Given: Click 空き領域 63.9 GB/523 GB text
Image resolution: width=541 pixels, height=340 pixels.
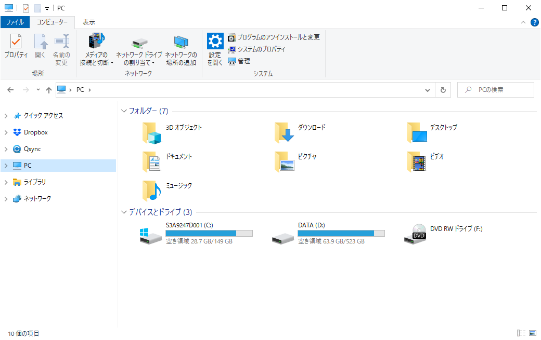Looking at the screenshot, I should pos(331,241).
